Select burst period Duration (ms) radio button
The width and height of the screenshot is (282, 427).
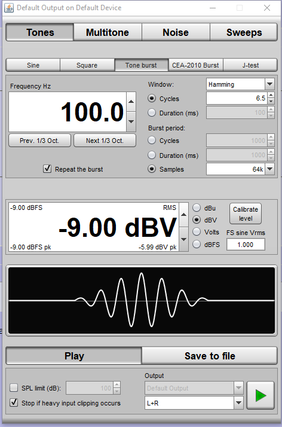click(152, 155)
